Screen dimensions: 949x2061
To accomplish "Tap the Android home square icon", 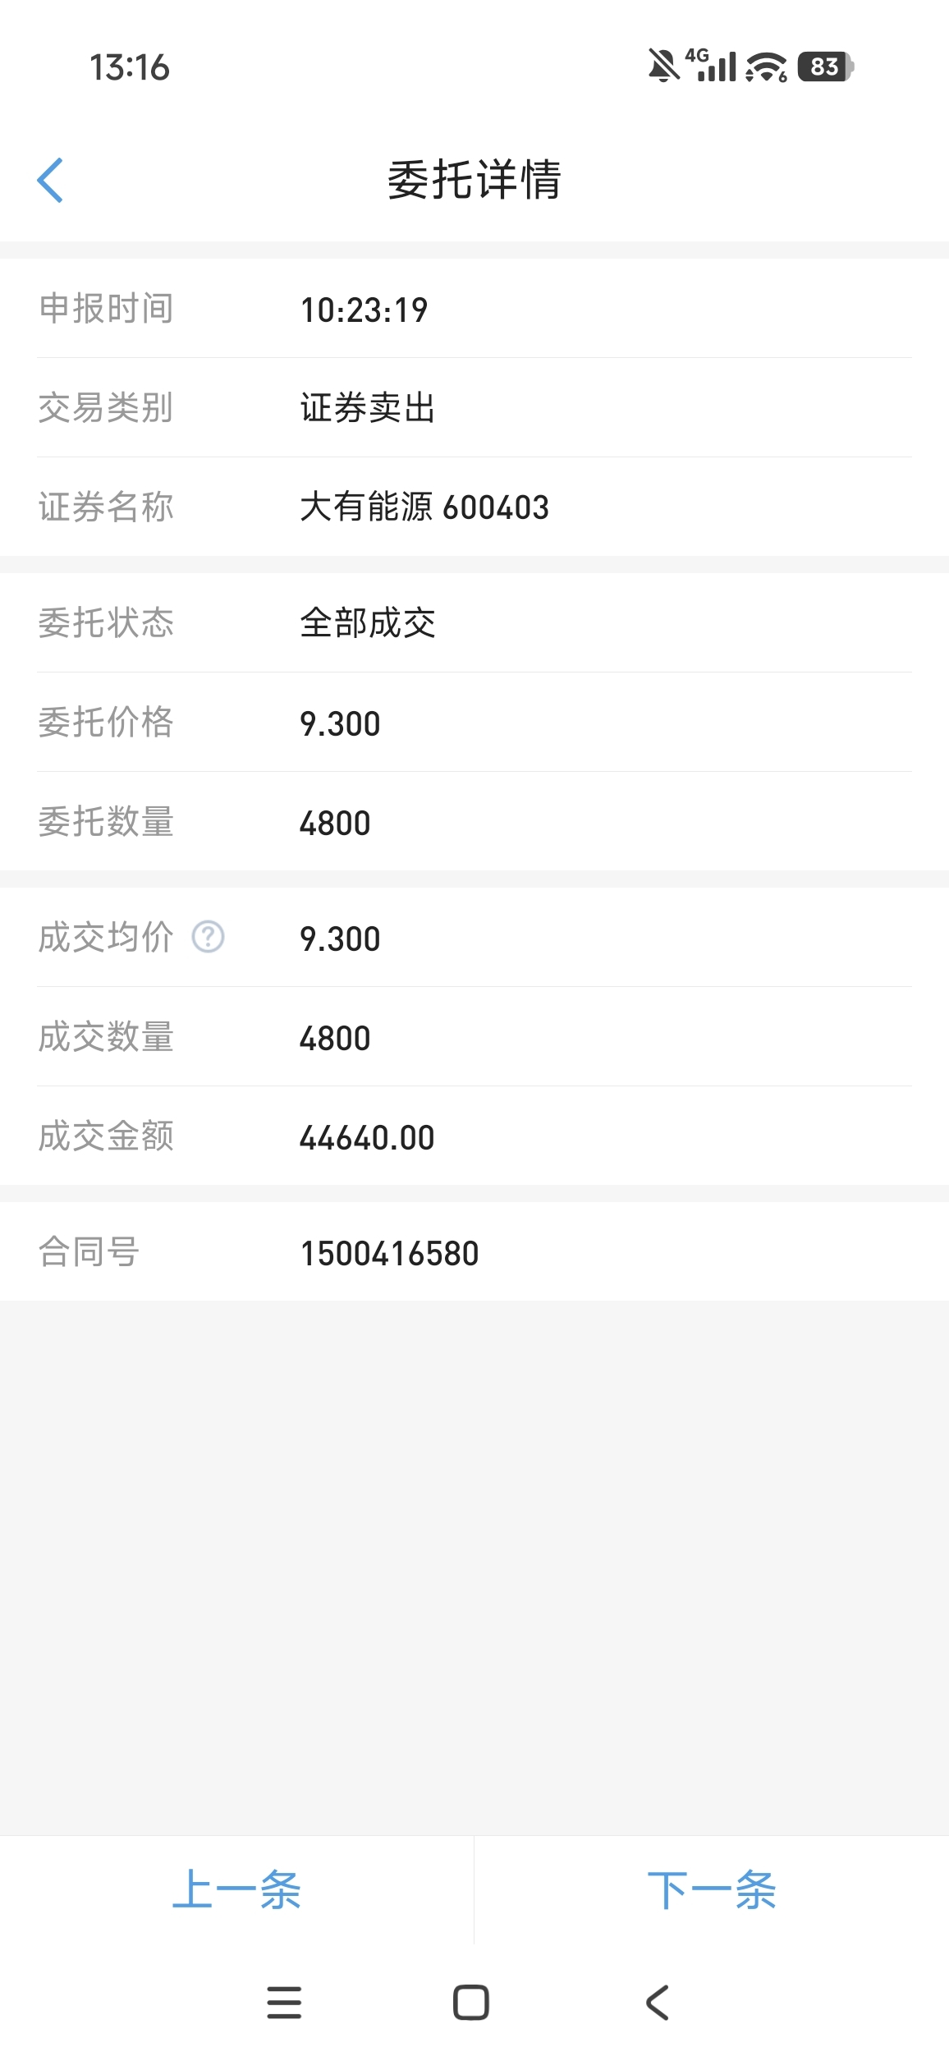I will pyautogui.click(x=471, y=2003).
